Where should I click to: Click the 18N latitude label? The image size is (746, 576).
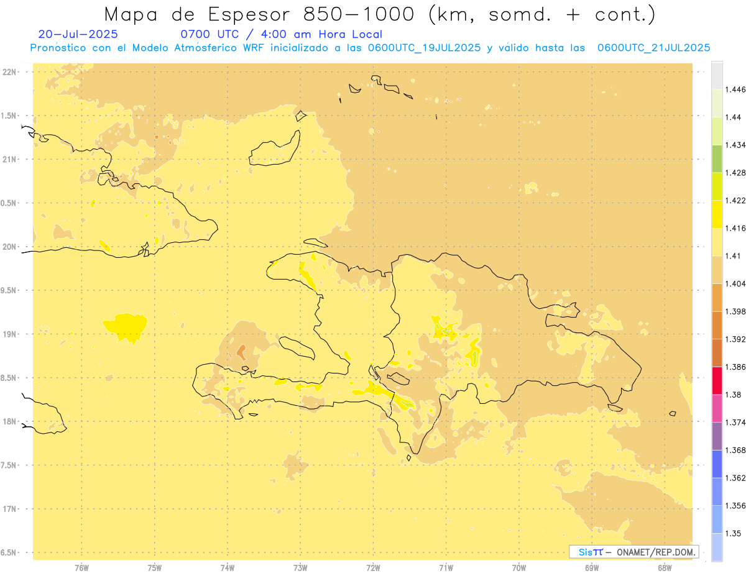[x=10, y=421]
